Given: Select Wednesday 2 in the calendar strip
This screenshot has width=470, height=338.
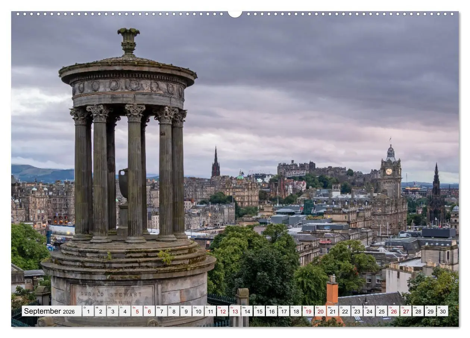Looking at the screenshot, I should click(x=100, y=311).
